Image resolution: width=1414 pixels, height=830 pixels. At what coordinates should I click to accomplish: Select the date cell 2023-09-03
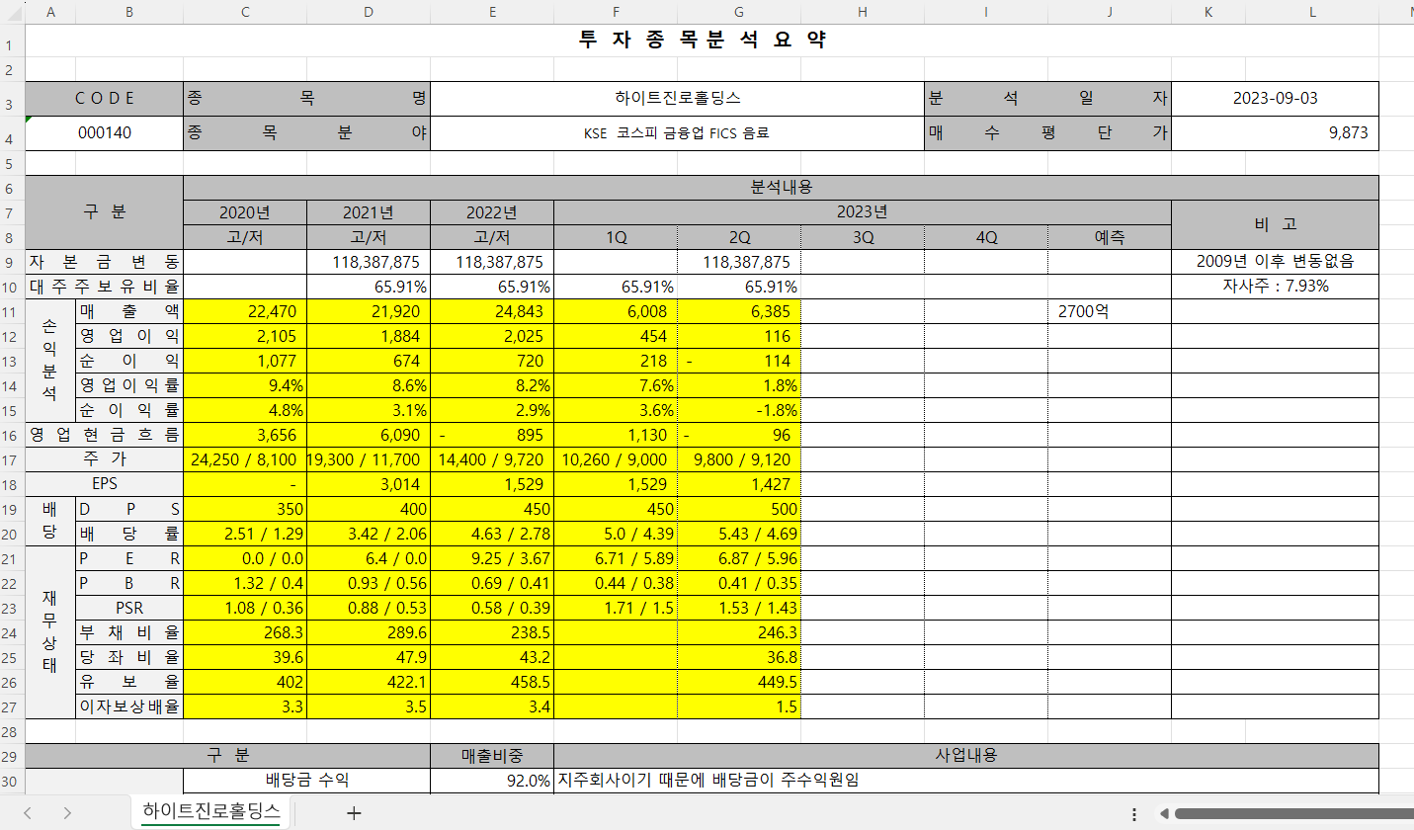(x=1275, y=99)
